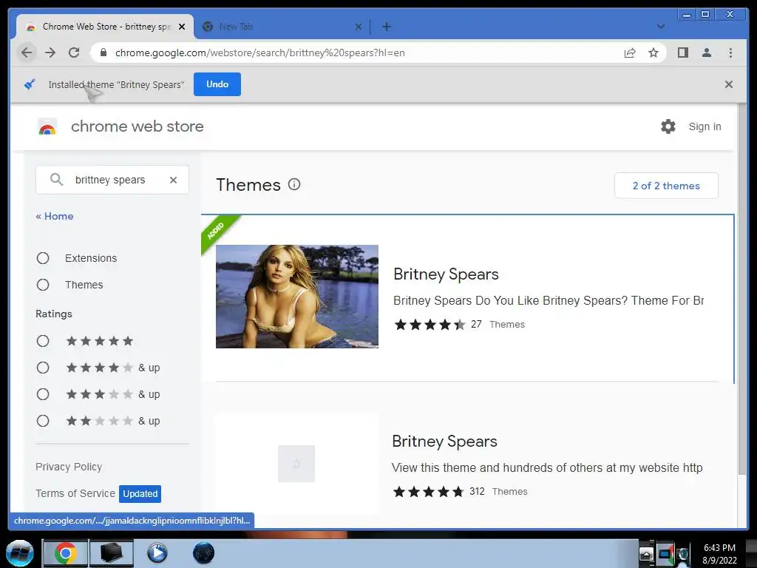Filter by five star rating
Screen dimensions: 757x568
43,341
